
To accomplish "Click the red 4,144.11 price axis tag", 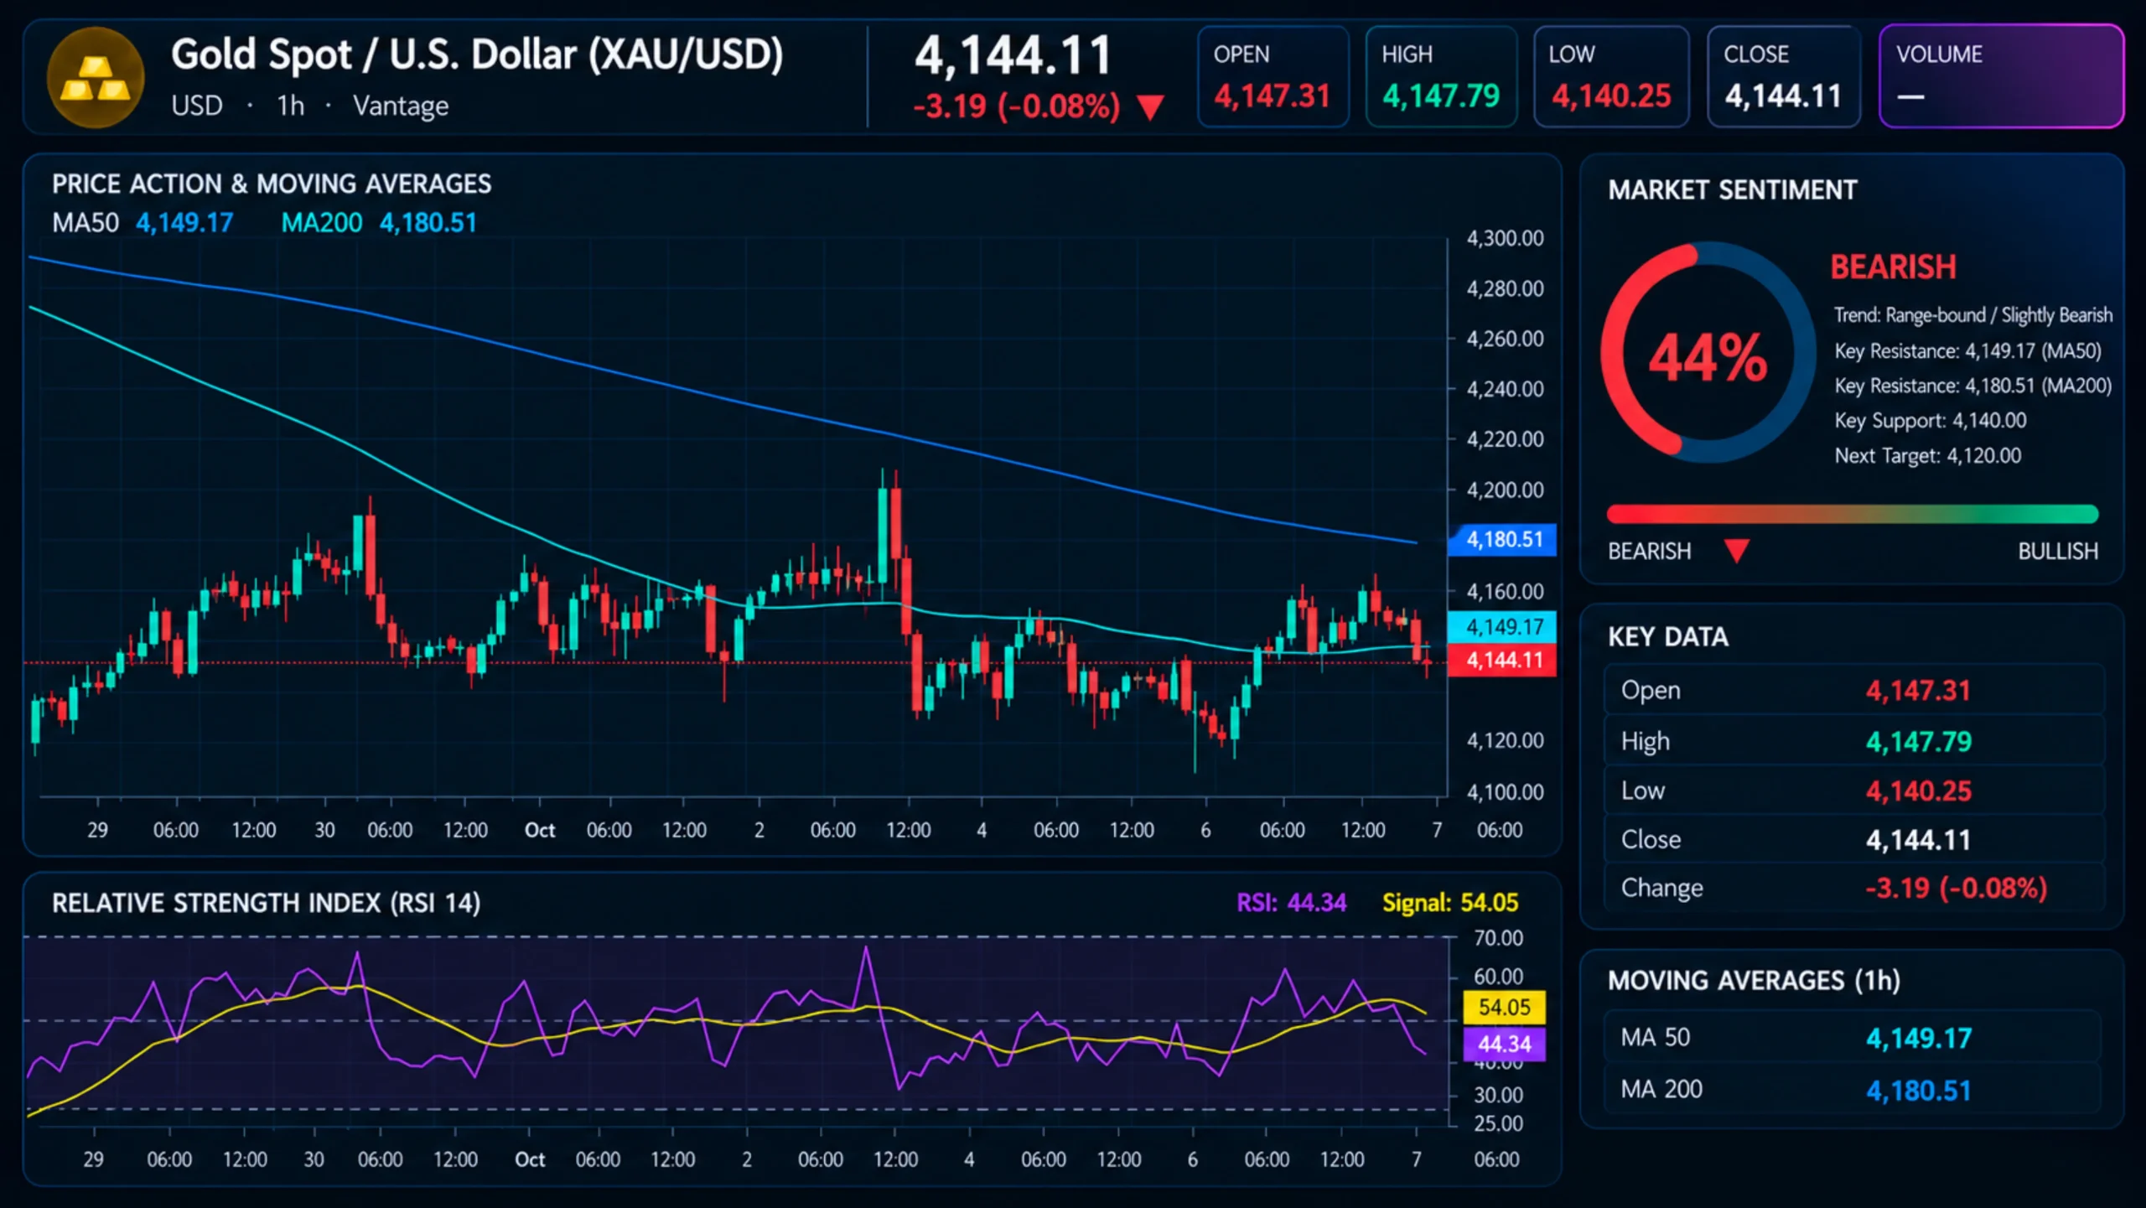I will click(x=1503, y=660).
